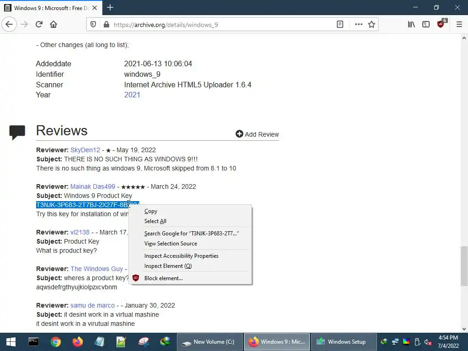Click the subject line 'THERE IS NO SUCH THING AS WINDOWS 9!!!'
Screen dimensions: 468x351
click(x=131, y=159)
